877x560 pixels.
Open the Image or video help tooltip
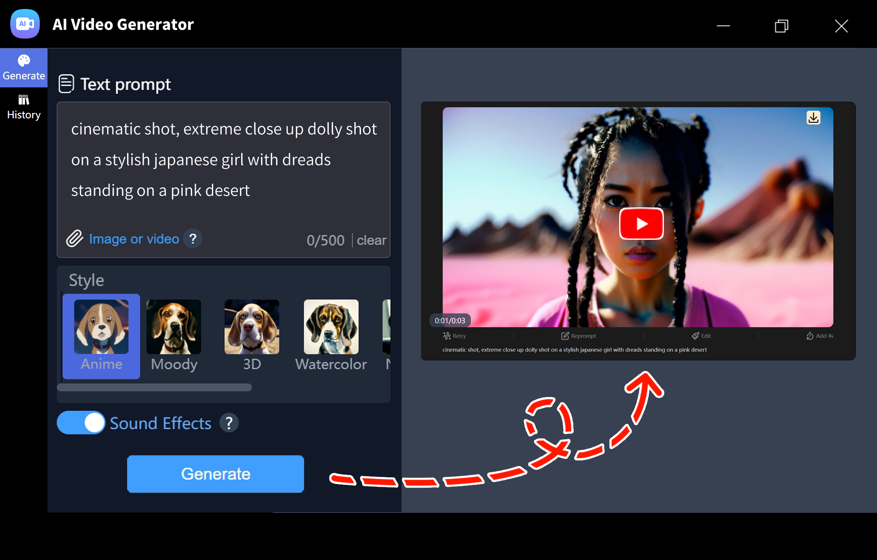click(x=193, y=239)
